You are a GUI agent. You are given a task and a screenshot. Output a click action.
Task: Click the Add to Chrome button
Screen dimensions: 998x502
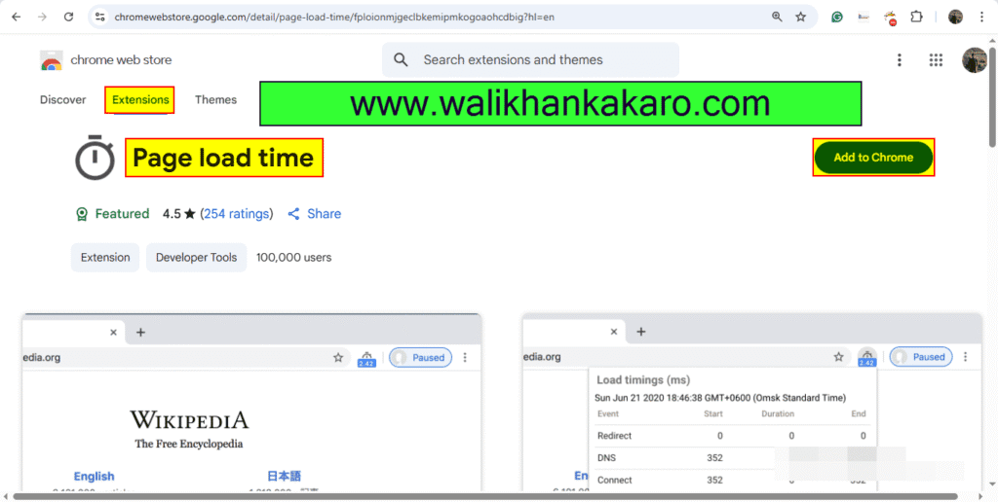(x=873, y=158)
